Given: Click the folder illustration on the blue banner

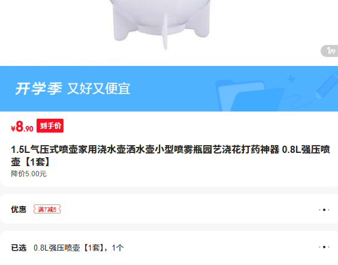Looking at the screenshot, I should (x=250, y=95).
